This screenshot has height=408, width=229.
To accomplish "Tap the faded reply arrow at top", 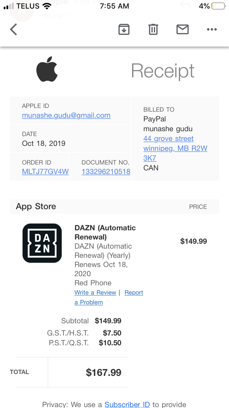I will pyautogui.click(x=185, y=5).
